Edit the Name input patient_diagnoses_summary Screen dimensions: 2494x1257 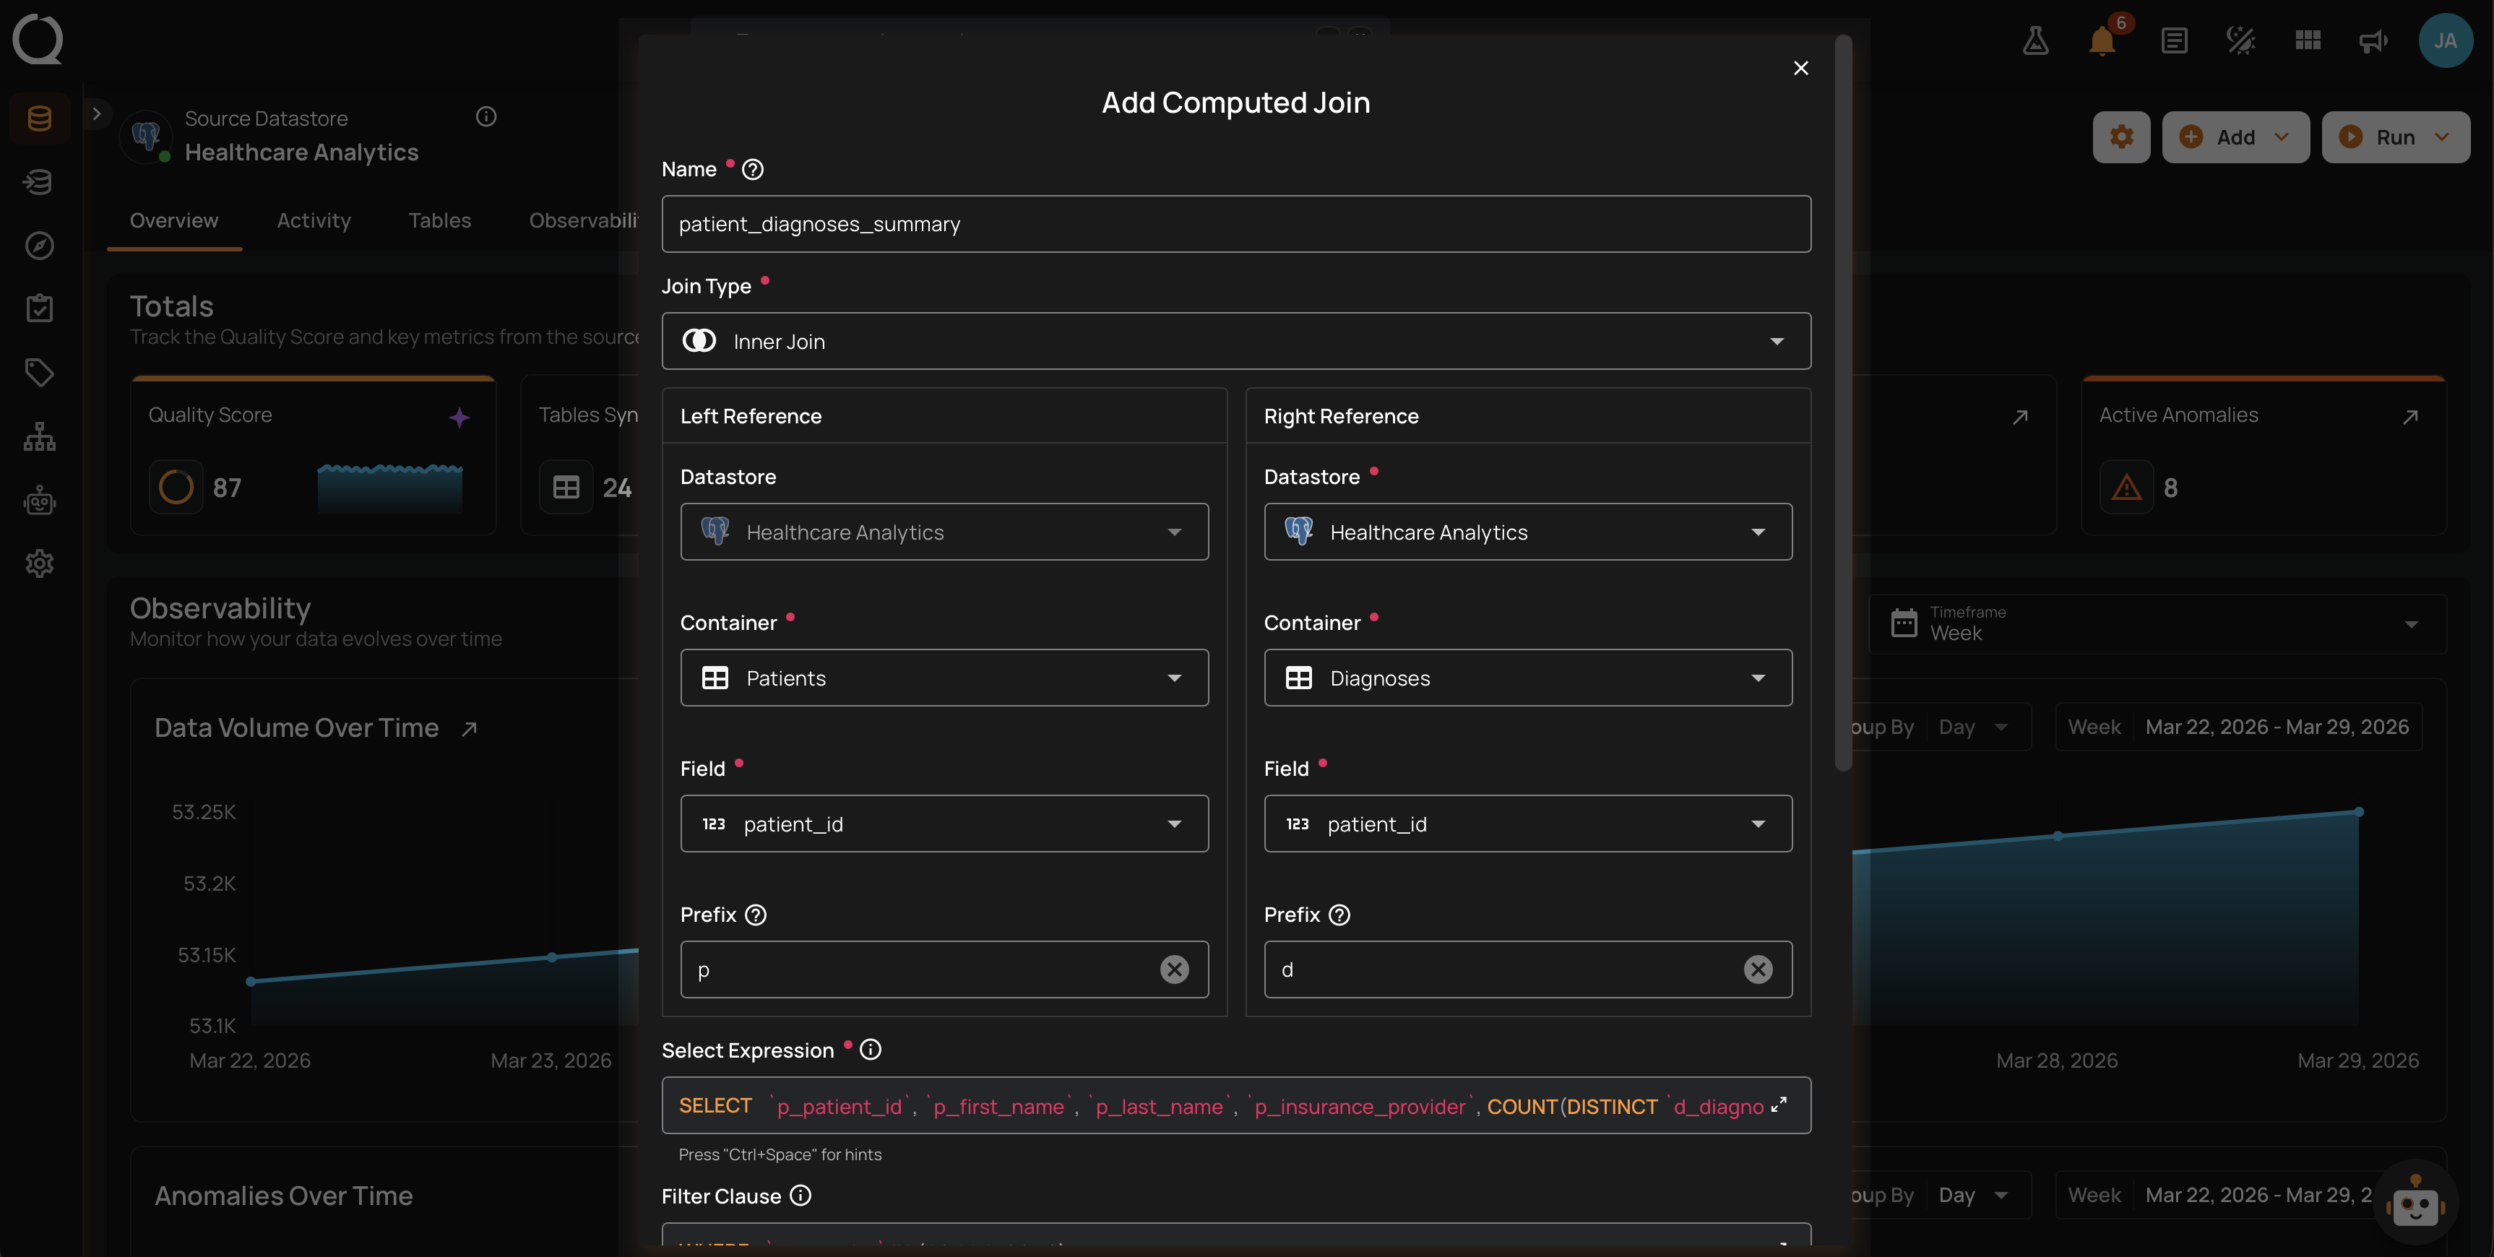pos(1235,224)
